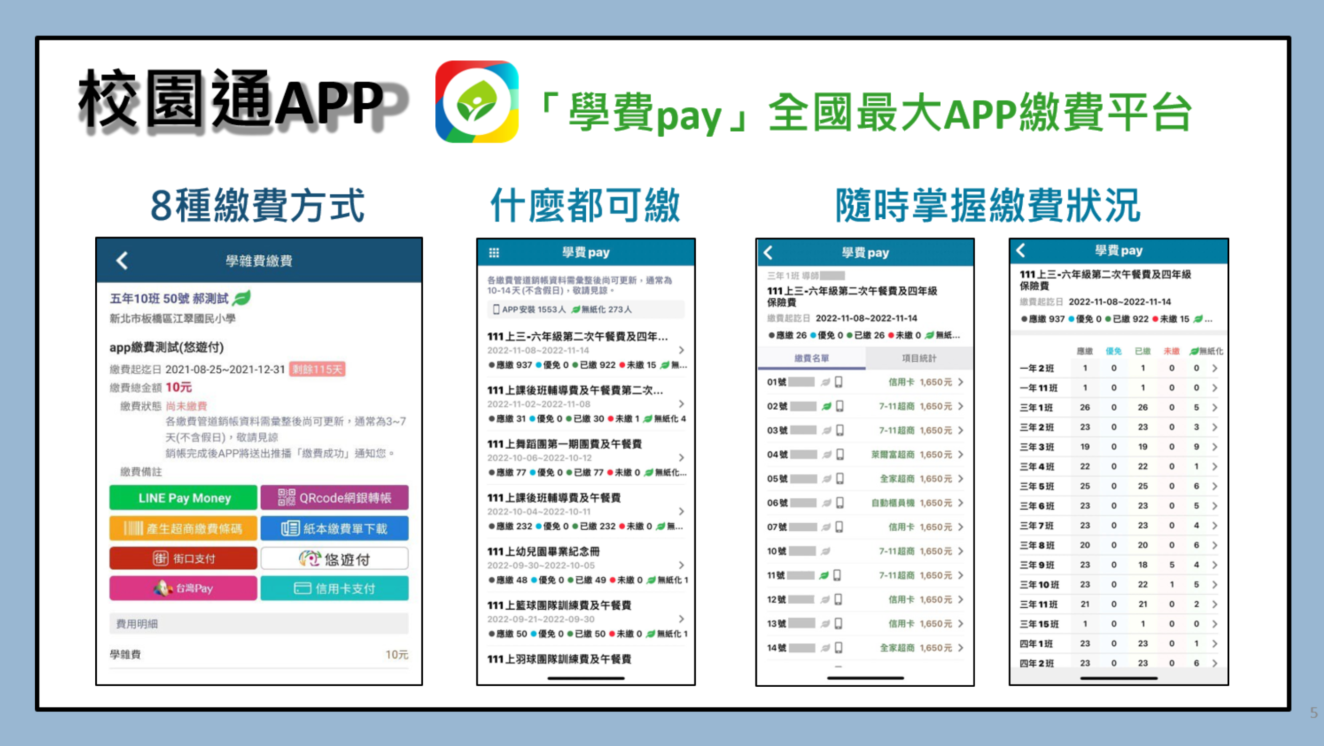
Task: Expand row 01號 信用卡 chevron
Action: click(x=960, y=382)
